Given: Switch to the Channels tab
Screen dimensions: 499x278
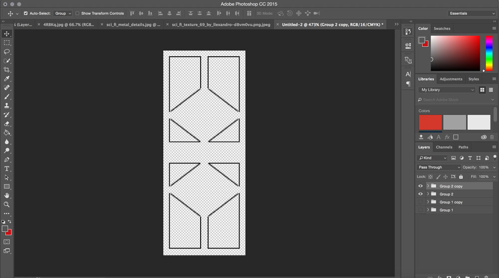Looking at the screenshot, I should pyautogui.click(x=444, y=147).
